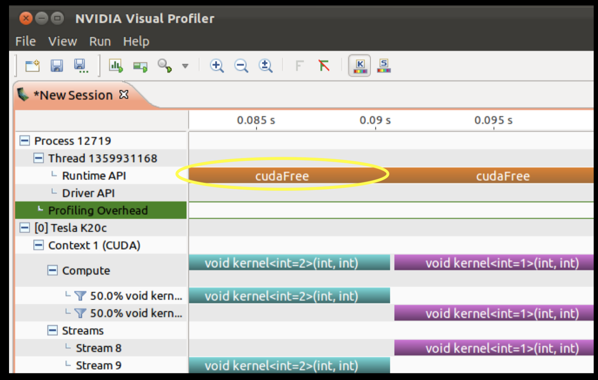Collapse the Compute row expander
This screenshot has height=380, width=598.
click(x=52, y=270)
